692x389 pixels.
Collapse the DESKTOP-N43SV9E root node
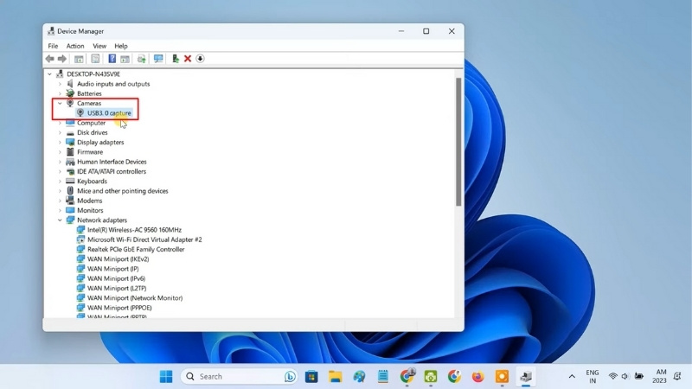click(x=50, y=74)
